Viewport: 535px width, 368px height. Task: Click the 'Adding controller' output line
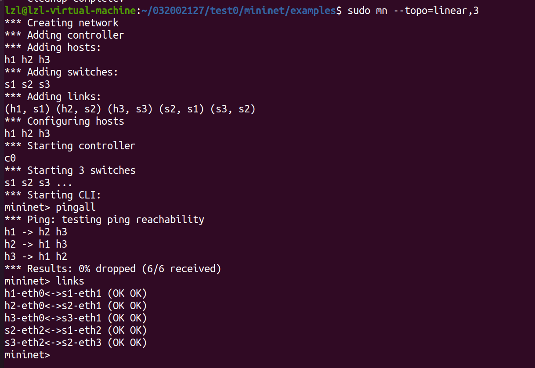pos(64,35)
